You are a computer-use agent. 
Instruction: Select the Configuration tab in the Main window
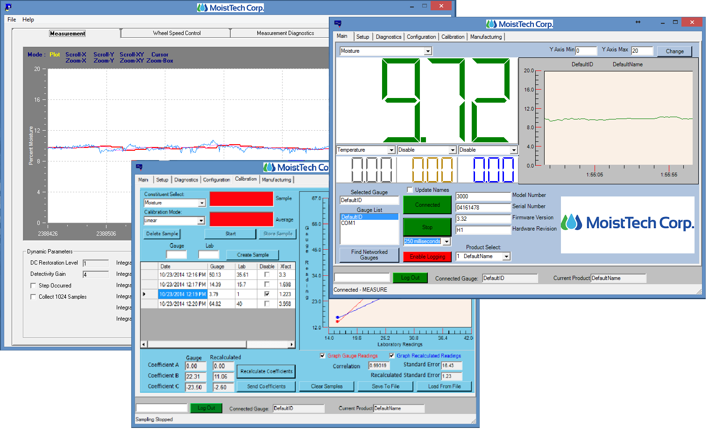coord(421,37)
